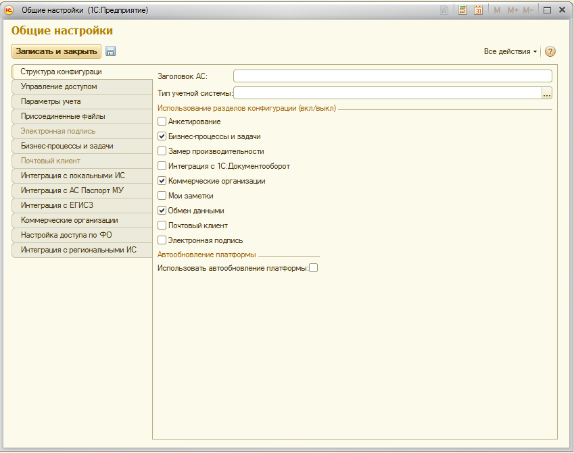
Task: Enable the Мои заметки checkbox
Action: tap(162, 196)
